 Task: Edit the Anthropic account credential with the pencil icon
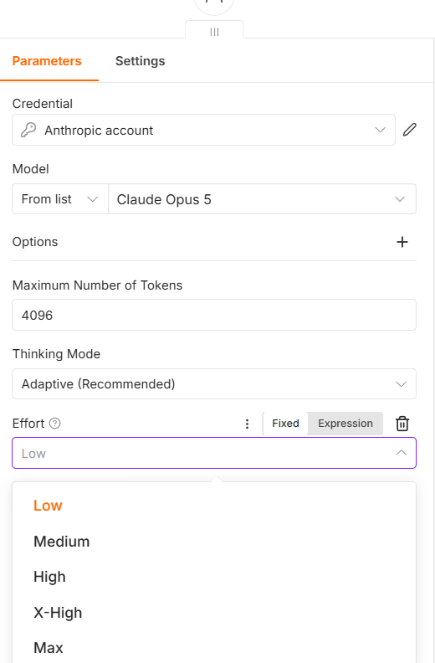pos(409,130)
